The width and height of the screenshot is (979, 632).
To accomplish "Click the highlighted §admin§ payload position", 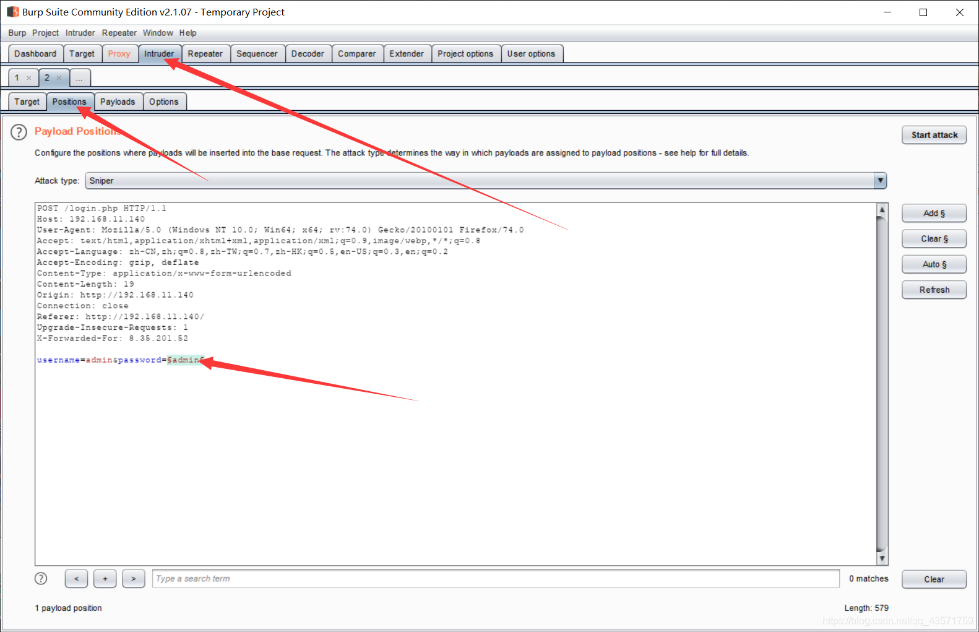I will 186,360.
